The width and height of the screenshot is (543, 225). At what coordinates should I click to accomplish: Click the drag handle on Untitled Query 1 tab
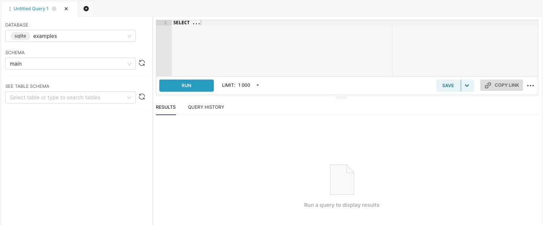[9, 8]
